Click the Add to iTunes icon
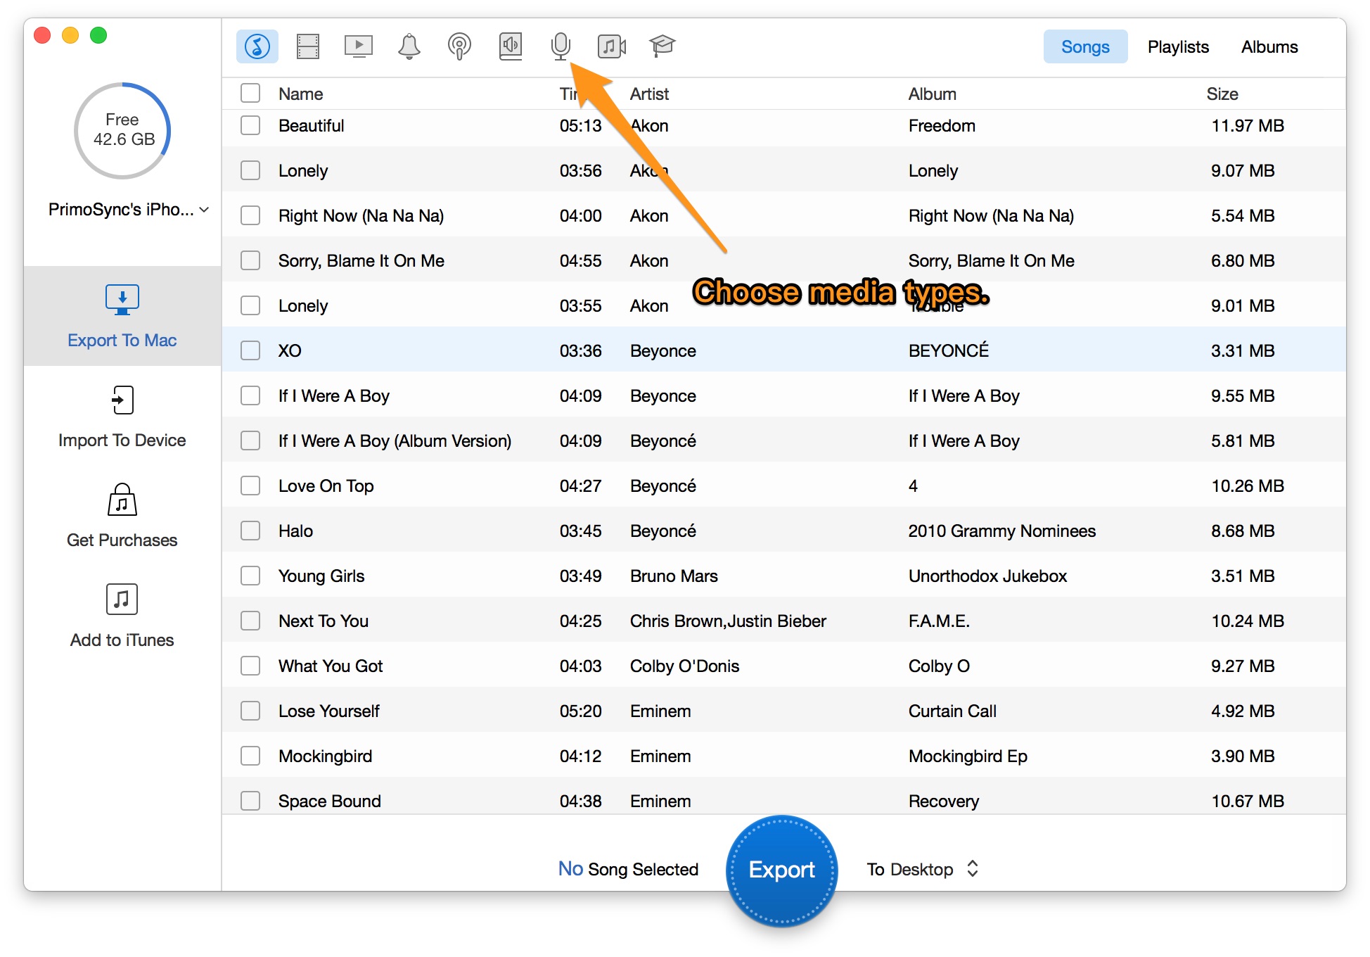 (122, 600)
